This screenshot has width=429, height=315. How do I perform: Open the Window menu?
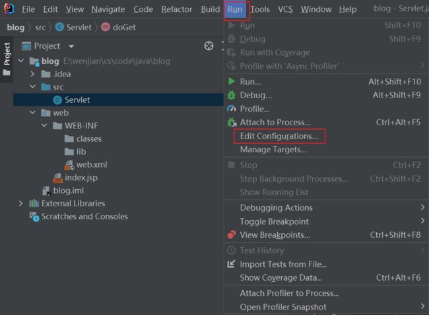(x=316, y=9)
